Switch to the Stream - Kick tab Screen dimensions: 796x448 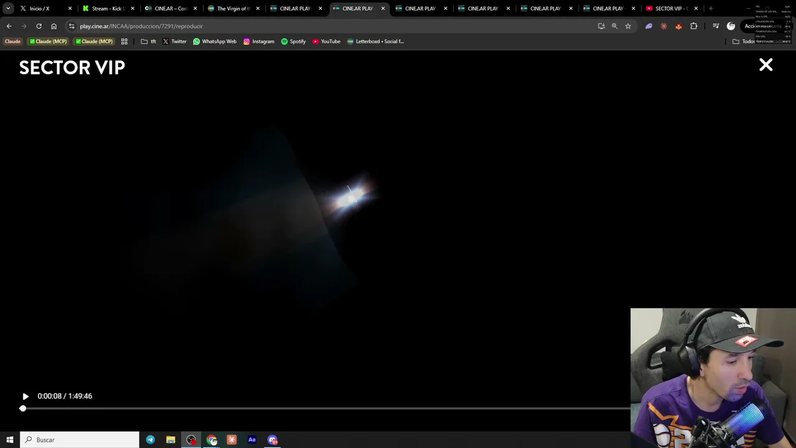coord(108,9)
